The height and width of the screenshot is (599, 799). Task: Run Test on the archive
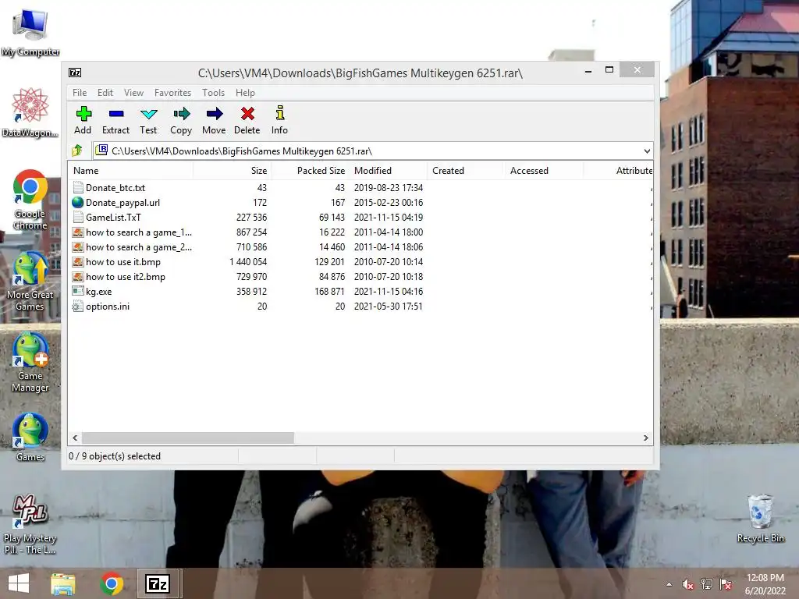click(148, 120)
